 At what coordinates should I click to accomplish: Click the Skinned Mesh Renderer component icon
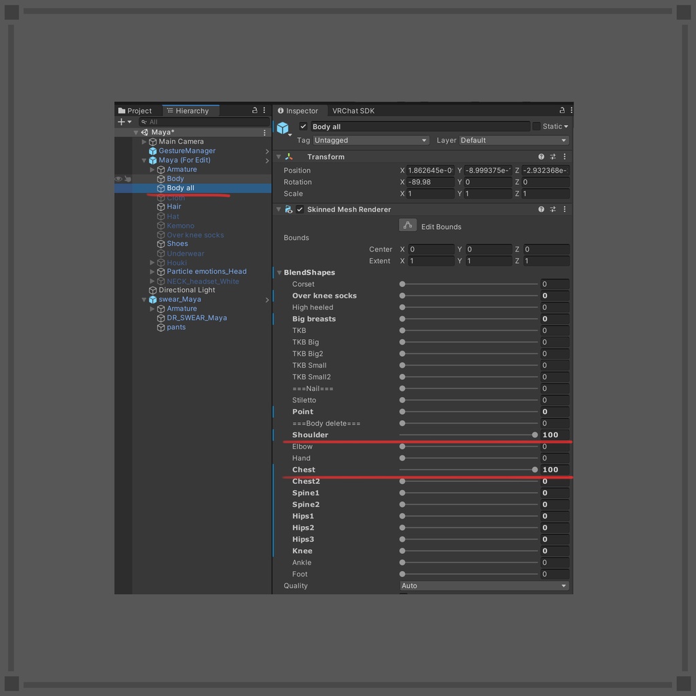pos(288,209)
